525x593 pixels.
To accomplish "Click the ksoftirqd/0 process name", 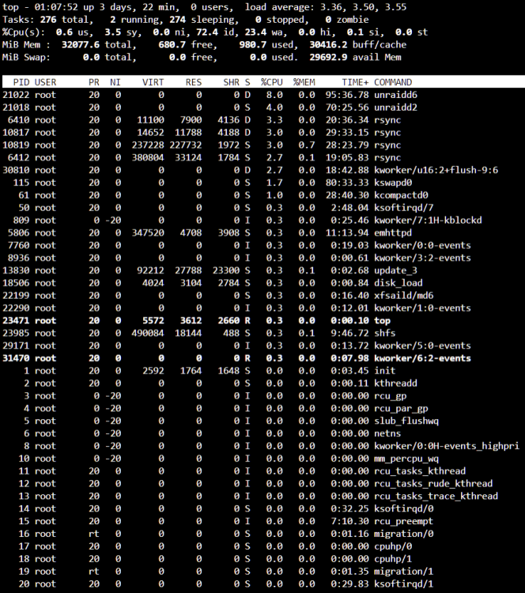I will click(x=403, y=508).
